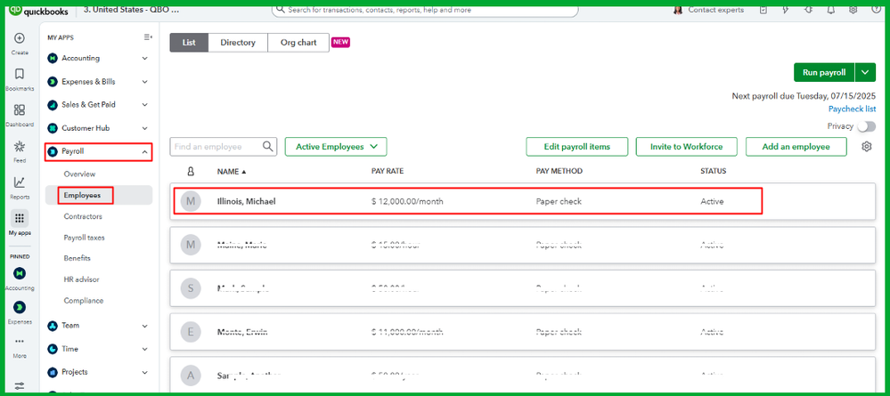The height and width of the screenshot is (396, 890).
Task: Open employee Illinois, Michael name
Action: click(247, 201)
